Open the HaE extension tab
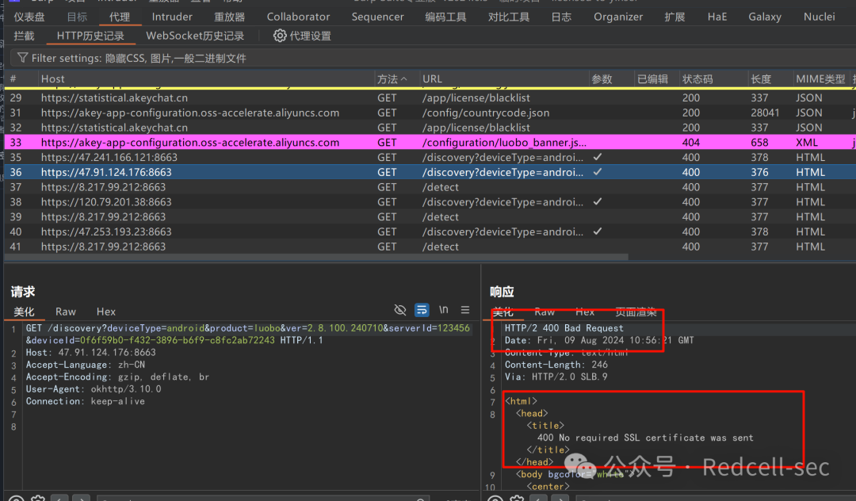 [717, 17]
